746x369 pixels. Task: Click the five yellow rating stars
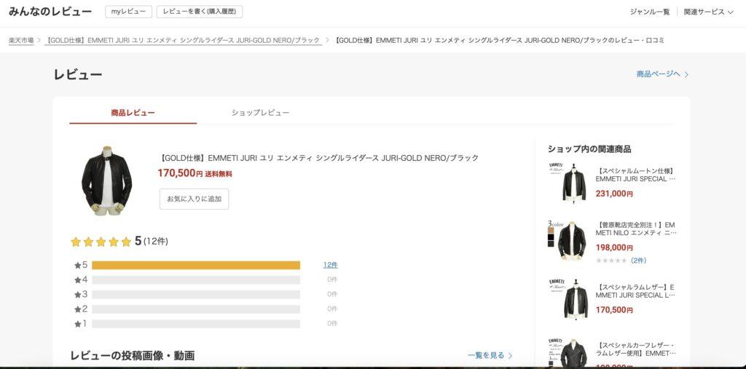[x=101, y=242]
